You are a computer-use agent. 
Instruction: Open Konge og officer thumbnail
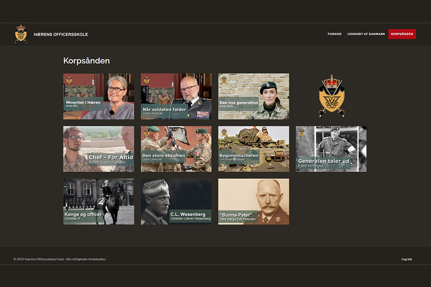click(99, 201)
